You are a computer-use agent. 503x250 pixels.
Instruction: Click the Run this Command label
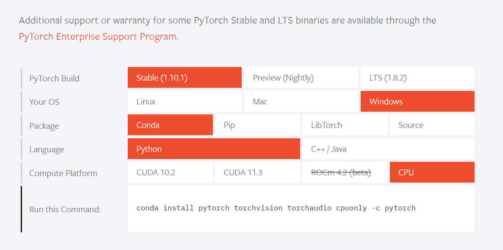coord(64,209)
